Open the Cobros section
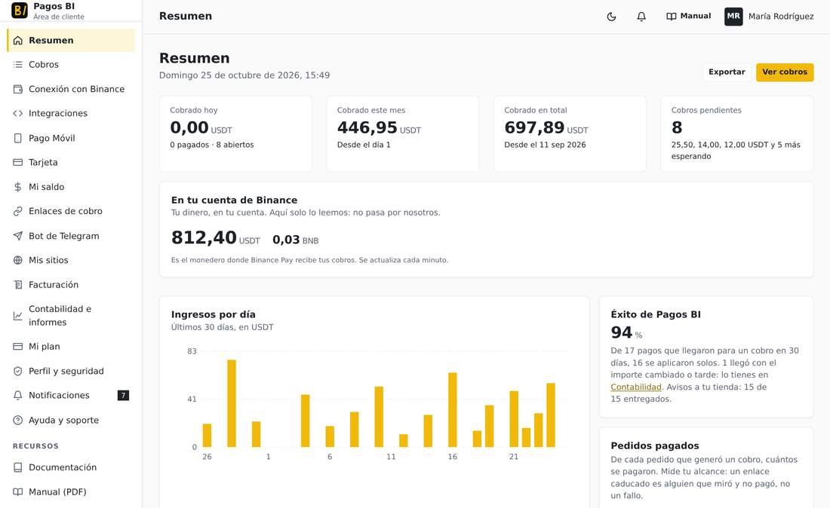Viewport: 830px width, 508px height. tap(71, 65)
